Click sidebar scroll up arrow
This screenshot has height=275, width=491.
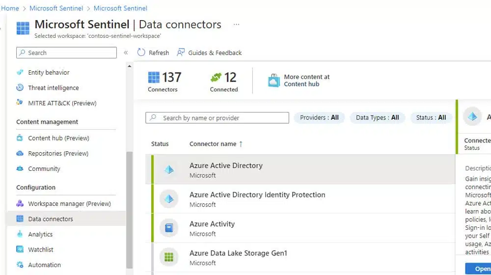[x=129, y=66]
